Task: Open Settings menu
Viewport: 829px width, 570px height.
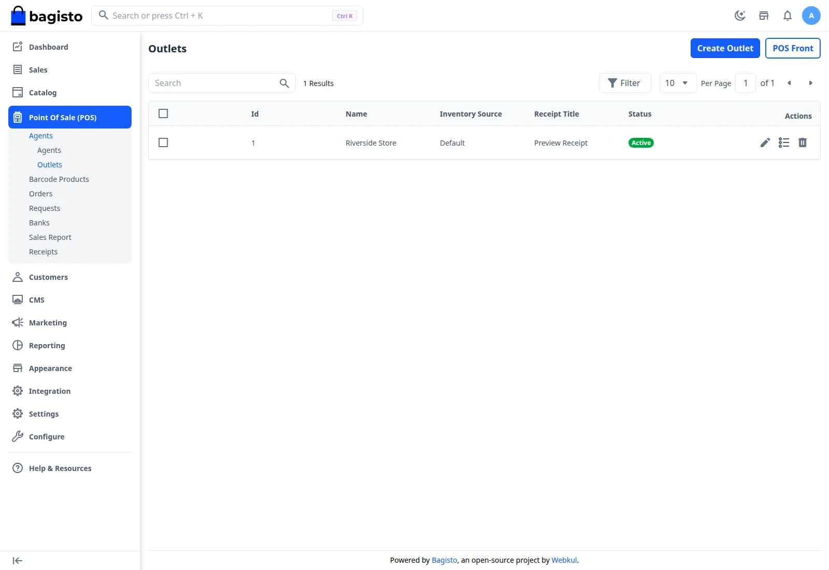Action: (70, 414)
